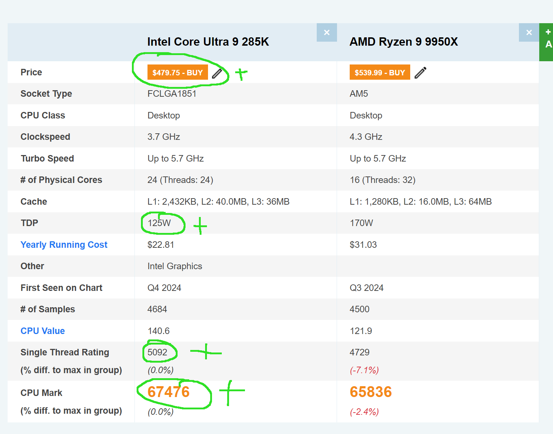Edit the Intel price with pencil icon
This screenshot has width=553, height=434.
(x=217, y=74)
